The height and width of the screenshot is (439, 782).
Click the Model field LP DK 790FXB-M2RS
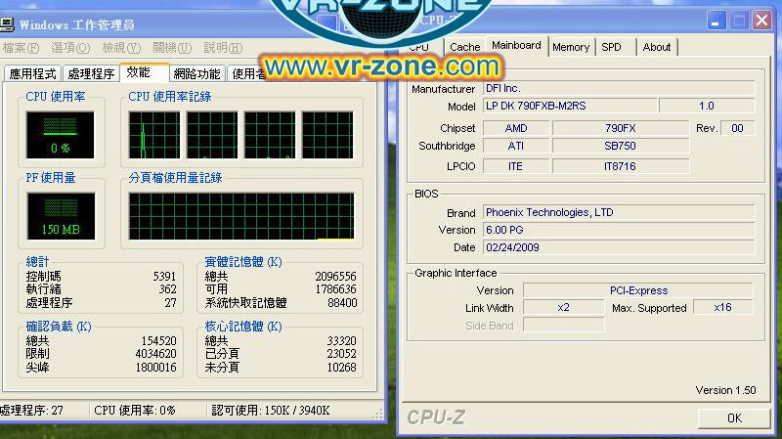pyautogui.click(x=570, y=106)
